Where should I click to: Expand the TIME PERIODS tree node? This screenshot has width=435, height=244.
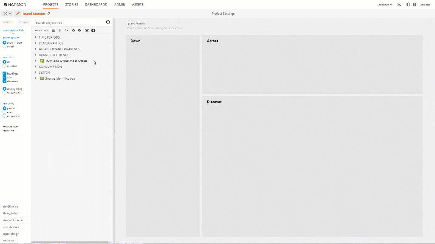(x=36, y=37)
